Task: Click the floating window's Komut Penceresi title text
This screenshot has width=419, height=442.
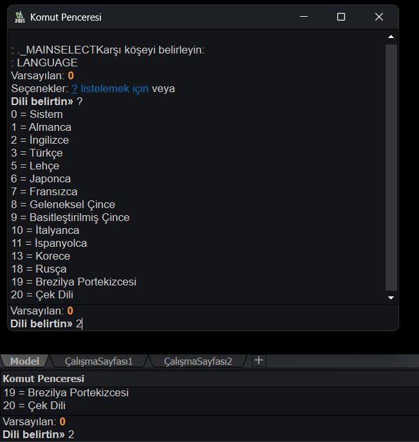Action: (66, 17)
